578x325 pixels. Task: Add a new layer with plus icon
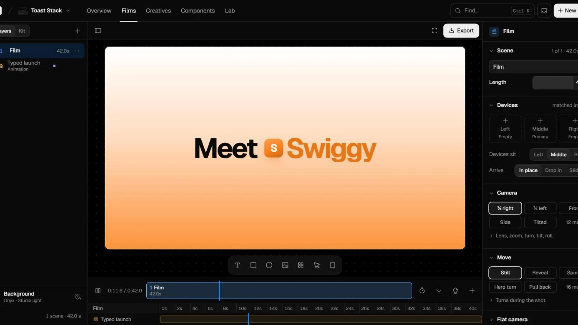pos(78,31)
